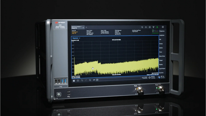Open the Trace menu panel
Image resolution: width=206 pixels, height=116 pixels.
161,52
